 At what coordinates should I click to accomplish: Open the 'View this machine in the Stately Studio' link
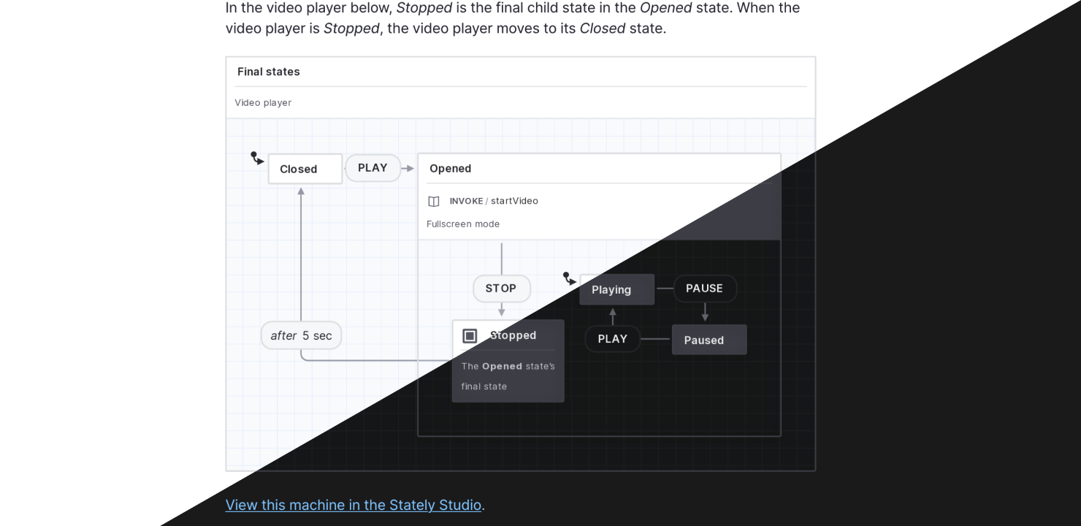[x=353, y=505]
